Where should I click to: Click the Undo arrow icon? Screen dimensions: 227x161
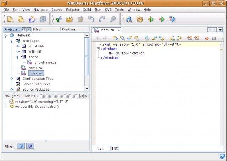point(91,19)
